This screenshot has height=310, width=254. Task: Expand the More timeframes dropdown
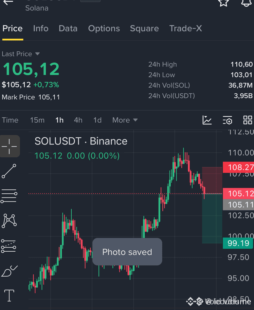tap(125, 120)
